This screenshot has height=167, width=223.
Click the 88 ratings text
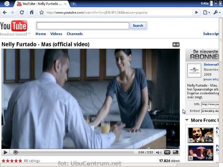tap(32, 161)
